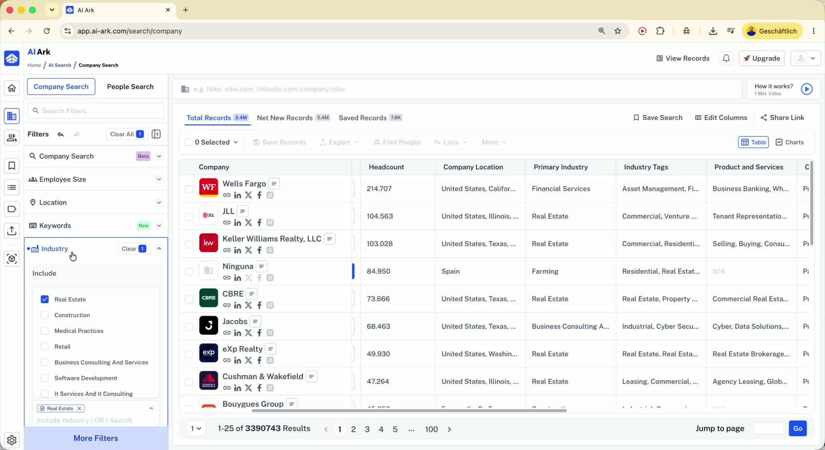Focus the Search Filters input

pos(96,111)
